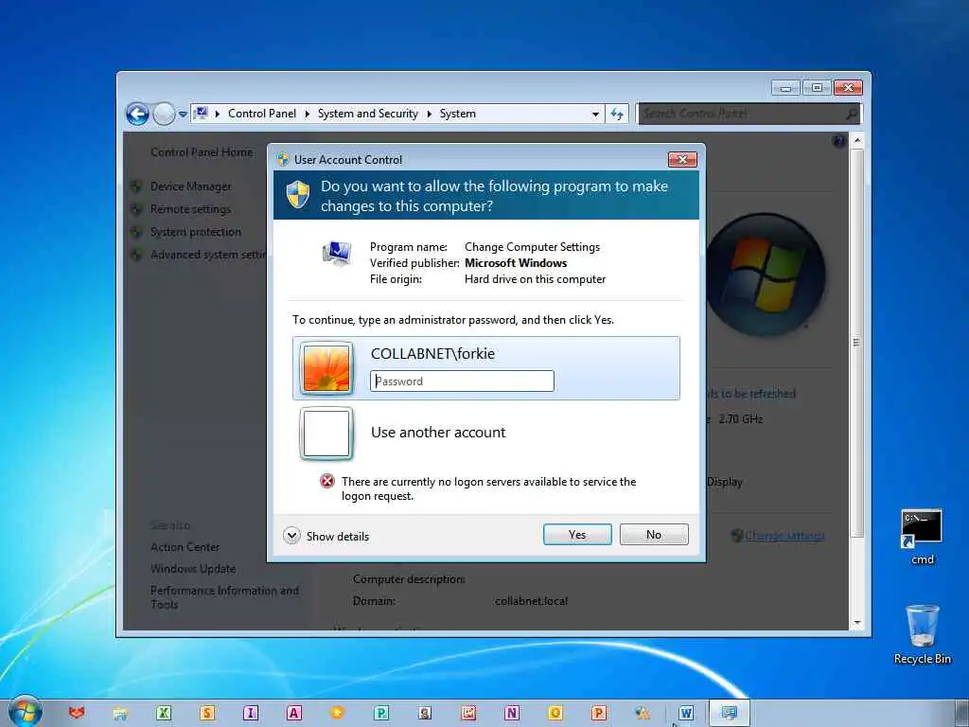Click the red error icon in UAC dialog
969x727 pixels.
(326, 481)
